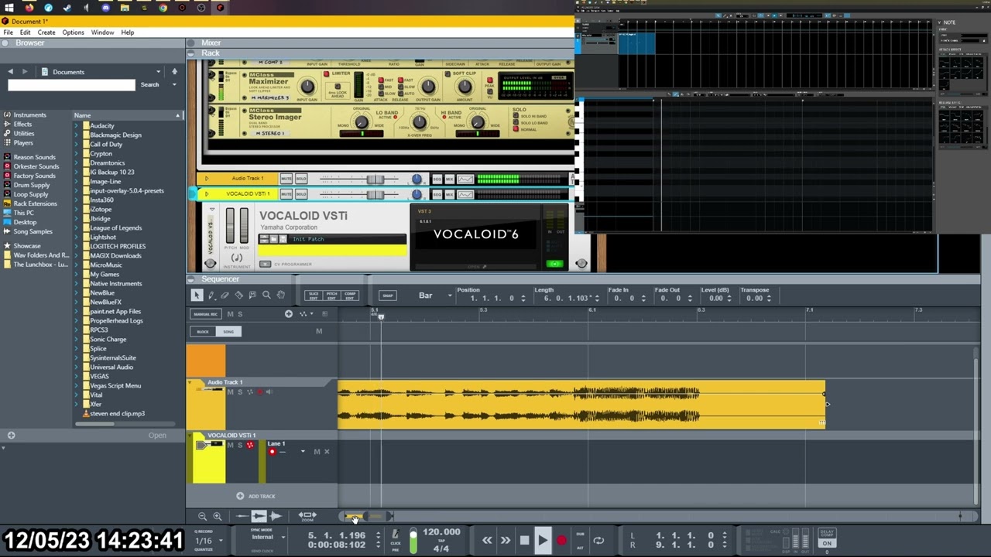
Task: Toggle the Maximizer Limiter button
Action: click(x=326, y=74)
